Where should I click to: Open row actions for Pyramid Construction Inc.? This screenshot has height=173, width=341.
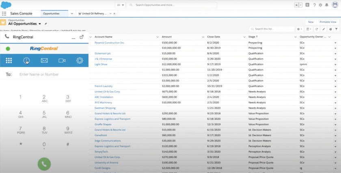(x=335, y=43)
